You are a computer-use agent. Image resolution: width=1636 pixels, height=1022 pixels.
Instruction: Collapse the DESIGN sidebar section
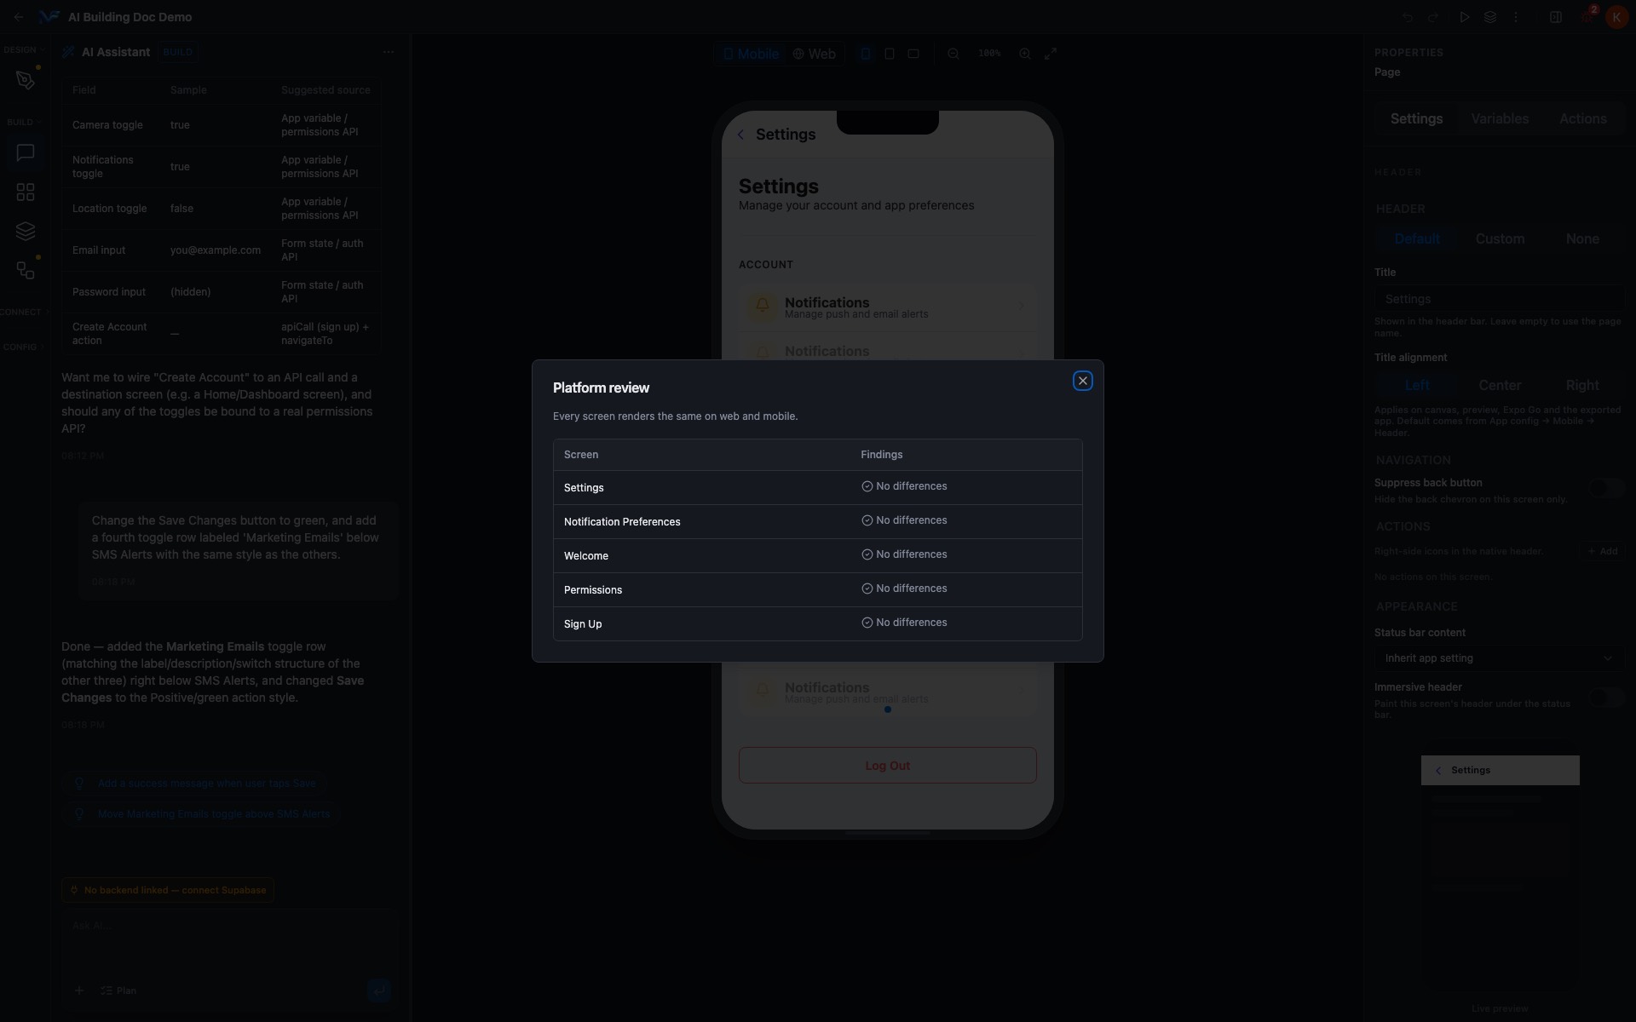coord(22,50)
